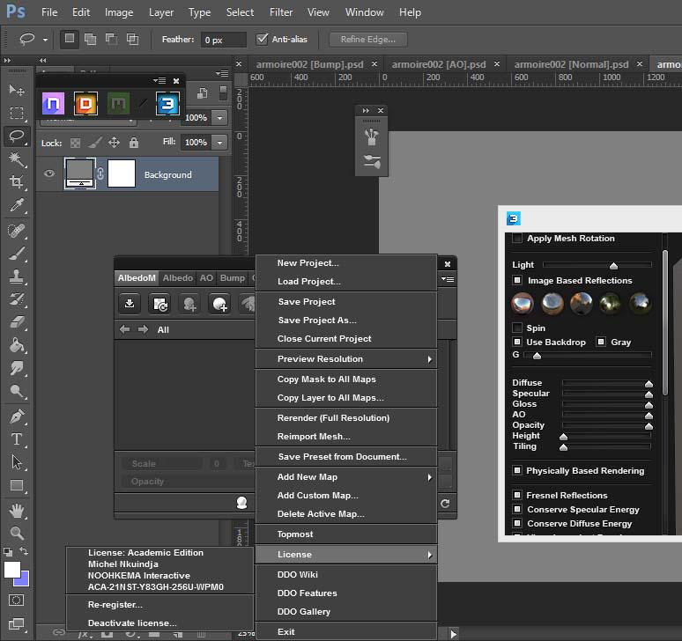Viewport: 682px width, 641px height.
Task: Switch to the Albedo tab
Action: 178,277
